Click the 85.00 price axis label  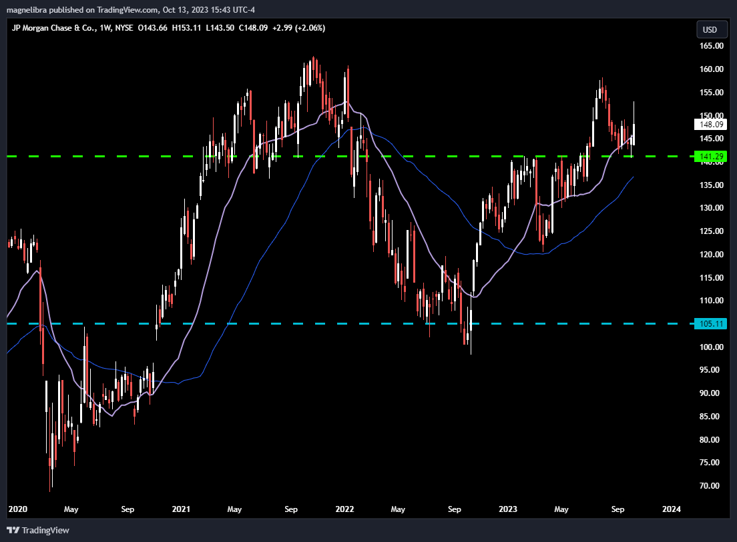tap(710, 416)
